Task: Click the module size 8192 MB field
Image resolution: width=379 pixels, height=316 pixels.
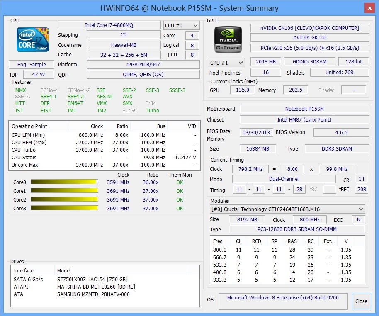Action: coord(247,219)
